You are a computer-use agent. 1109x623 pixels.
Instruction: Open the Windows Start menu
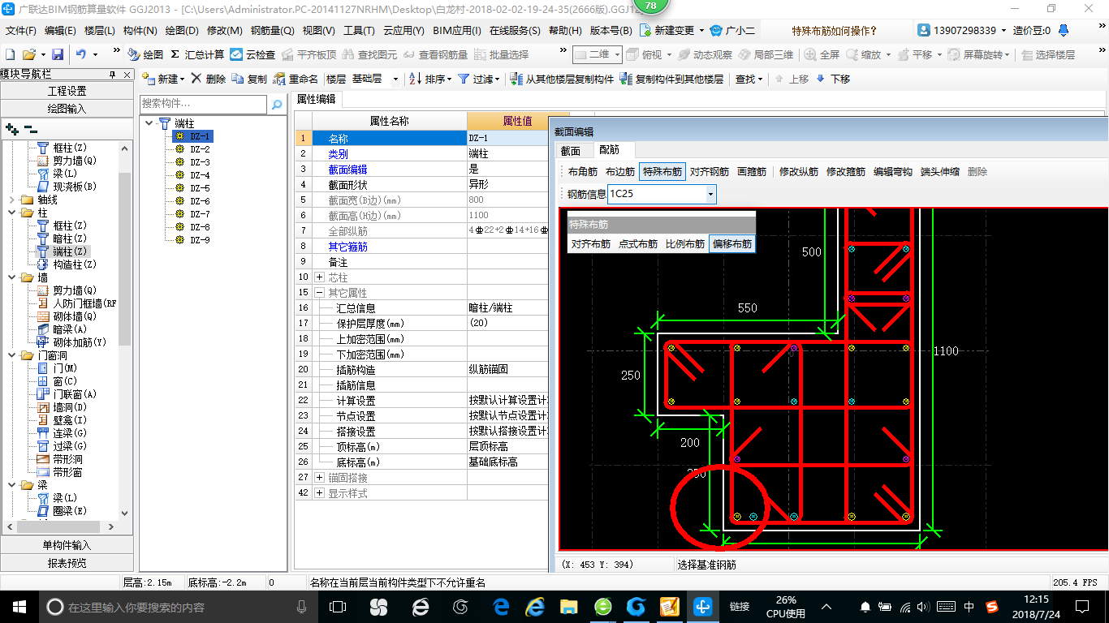click(x=19, y=606)
